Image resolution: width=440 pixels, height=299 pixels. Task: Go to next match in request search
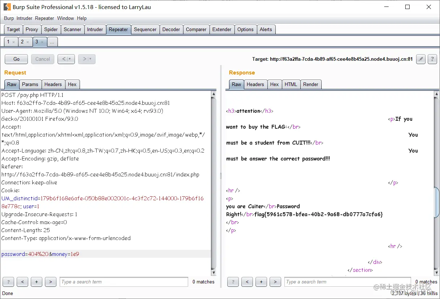[51, 282]
